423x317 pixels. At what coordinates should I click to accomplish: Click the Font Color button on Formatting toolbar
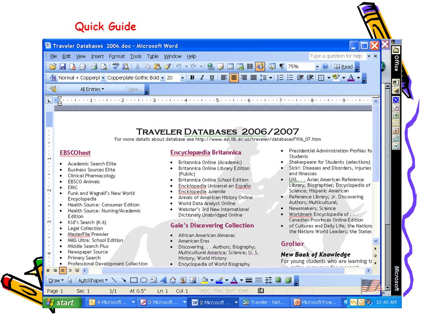click(351, 78)
